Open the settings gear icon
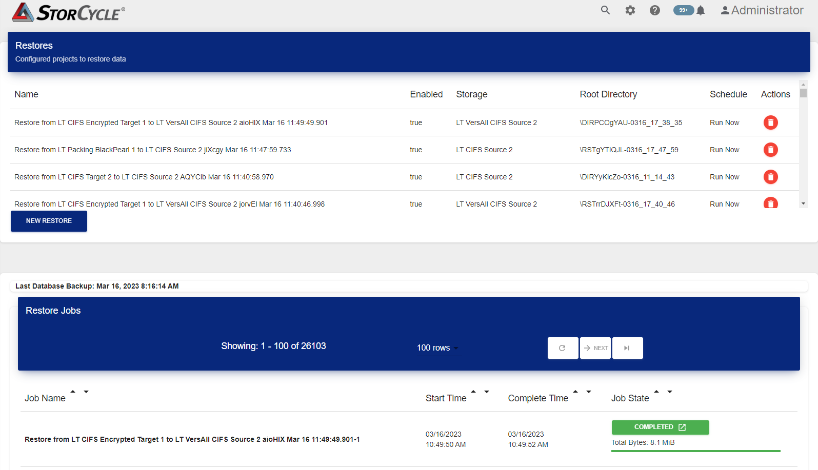 [x=630, y=10]
